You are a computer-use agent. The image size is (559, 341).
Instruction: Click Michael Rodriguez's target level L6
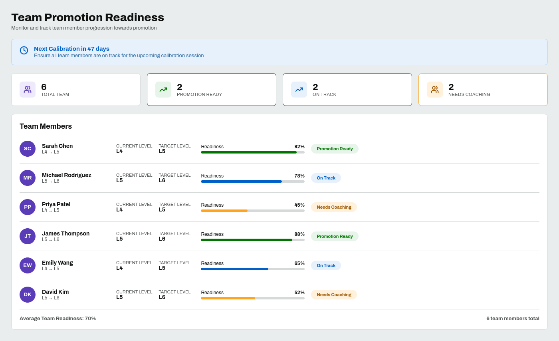tap(162, 180)
